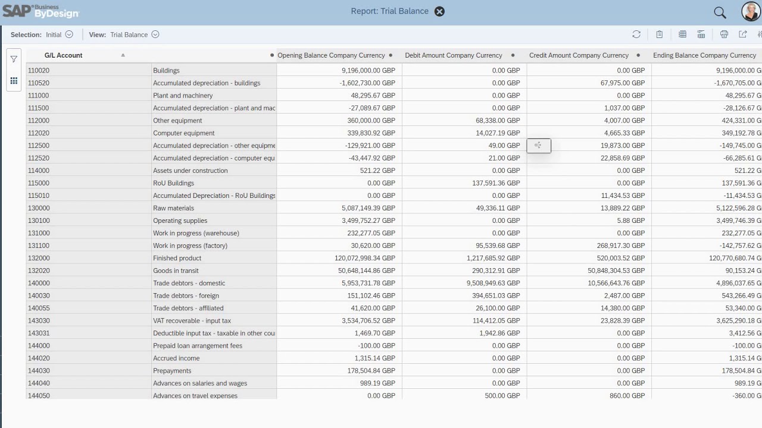
Task: Select Work in progress (warehouse) row
Action: pyautogui.click(x=196, y=232)
